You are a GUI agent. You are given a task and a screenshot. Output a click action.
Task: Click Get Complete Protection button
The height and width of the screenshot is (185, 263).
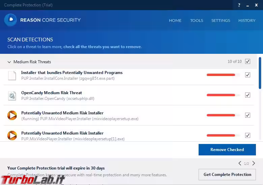[227, 175]
